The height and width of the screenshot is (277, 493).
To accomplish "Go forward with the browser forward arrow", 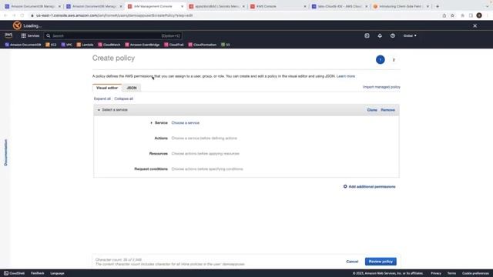I will [14, 15].
